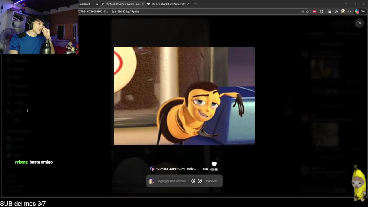
Task: Open the browser Settings and more menu
Action: pyautogui.click(x=350, y=11)
